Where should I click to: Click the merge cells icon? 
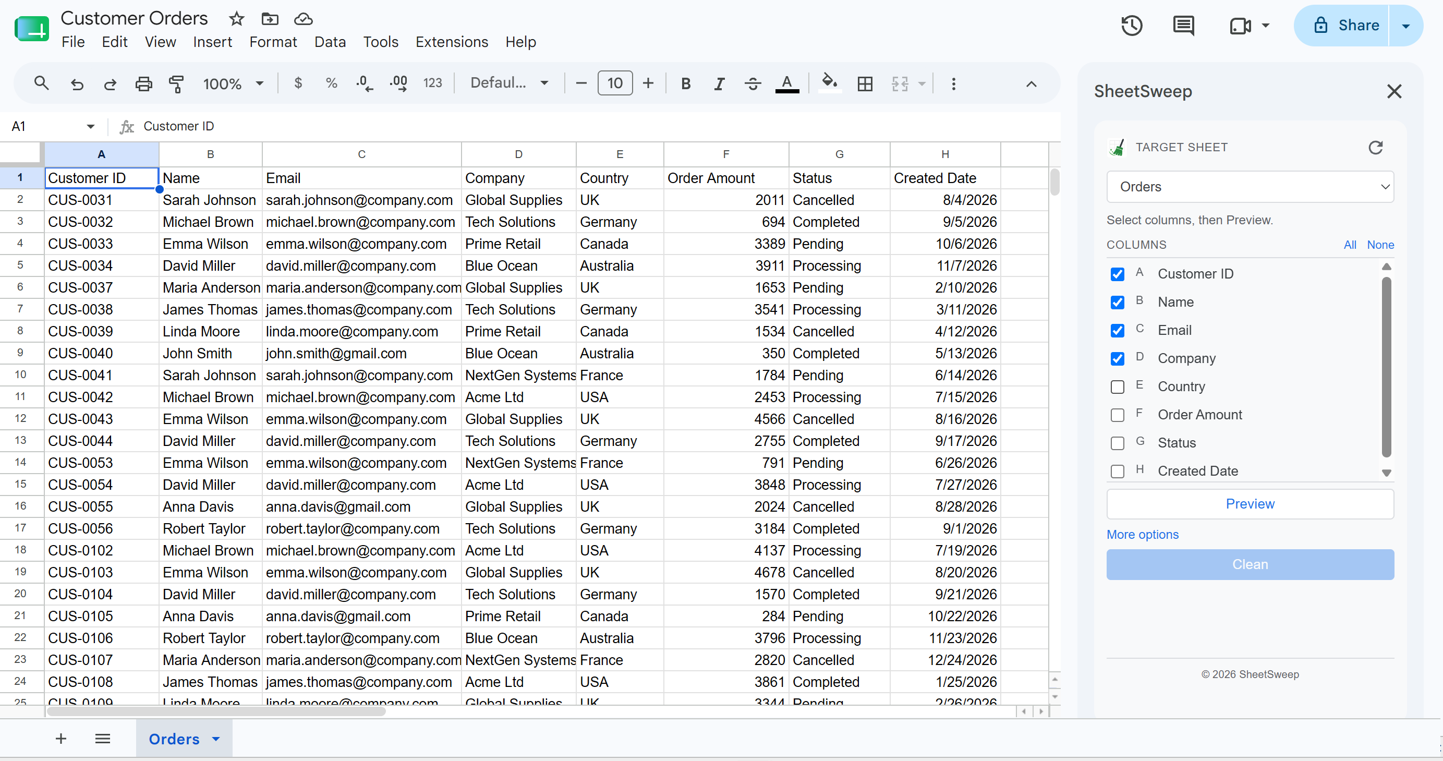pos(900,83)
